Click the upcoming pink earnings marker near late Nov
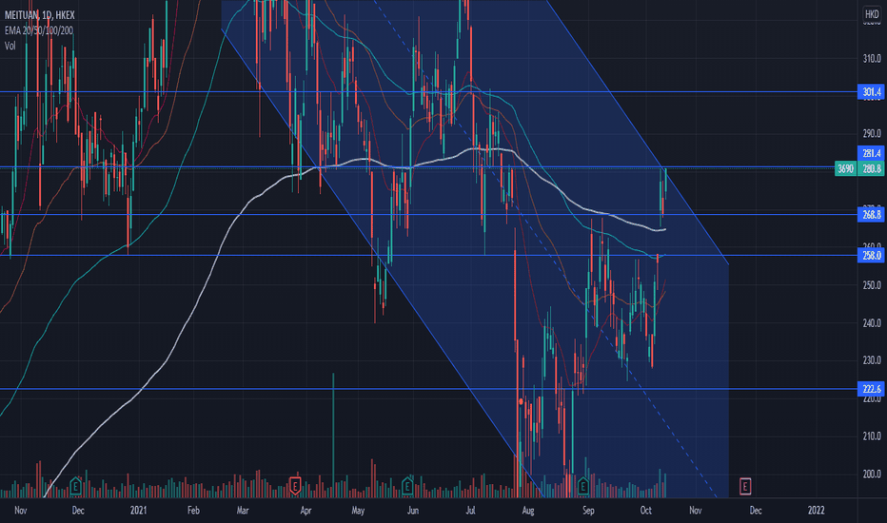The width and height of the screenshot is (887, 523). (x=745, y=486)
